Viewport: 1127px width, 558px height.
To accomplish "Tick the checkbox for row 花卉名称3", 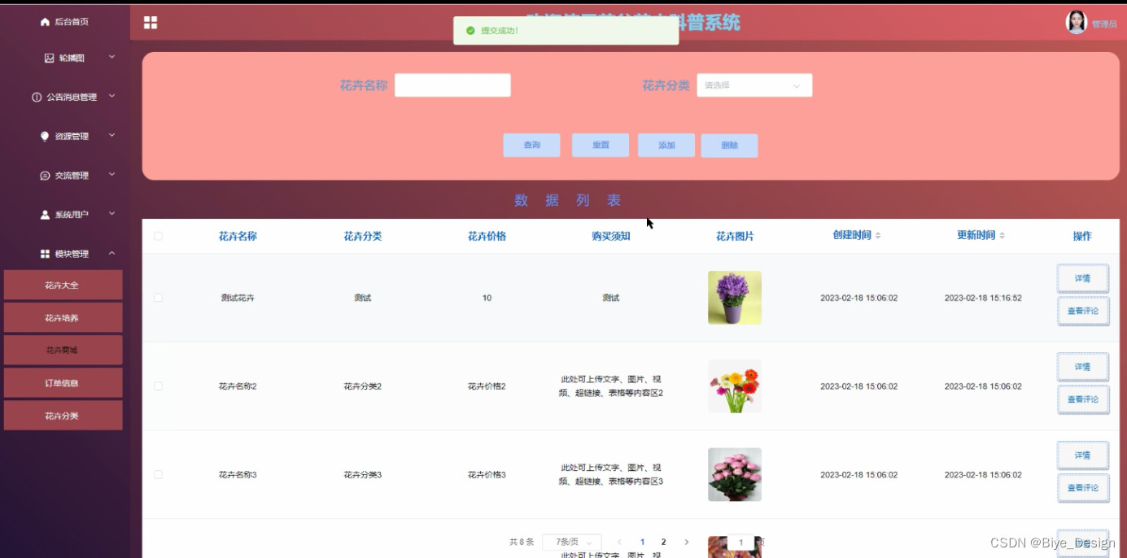I will (158, 474).
